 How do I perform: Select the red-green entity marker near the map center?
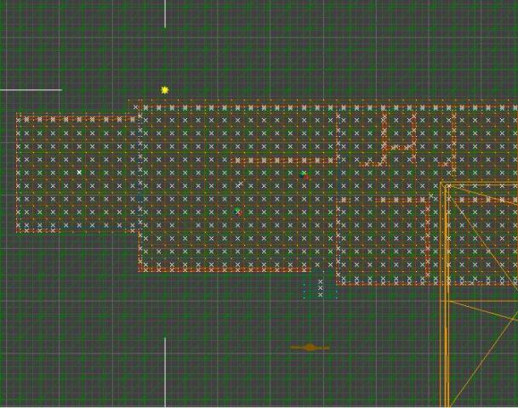coord(305,175)
